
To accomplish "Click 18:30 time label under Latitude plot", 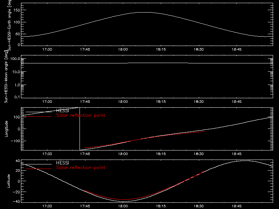I will [199, 206].
